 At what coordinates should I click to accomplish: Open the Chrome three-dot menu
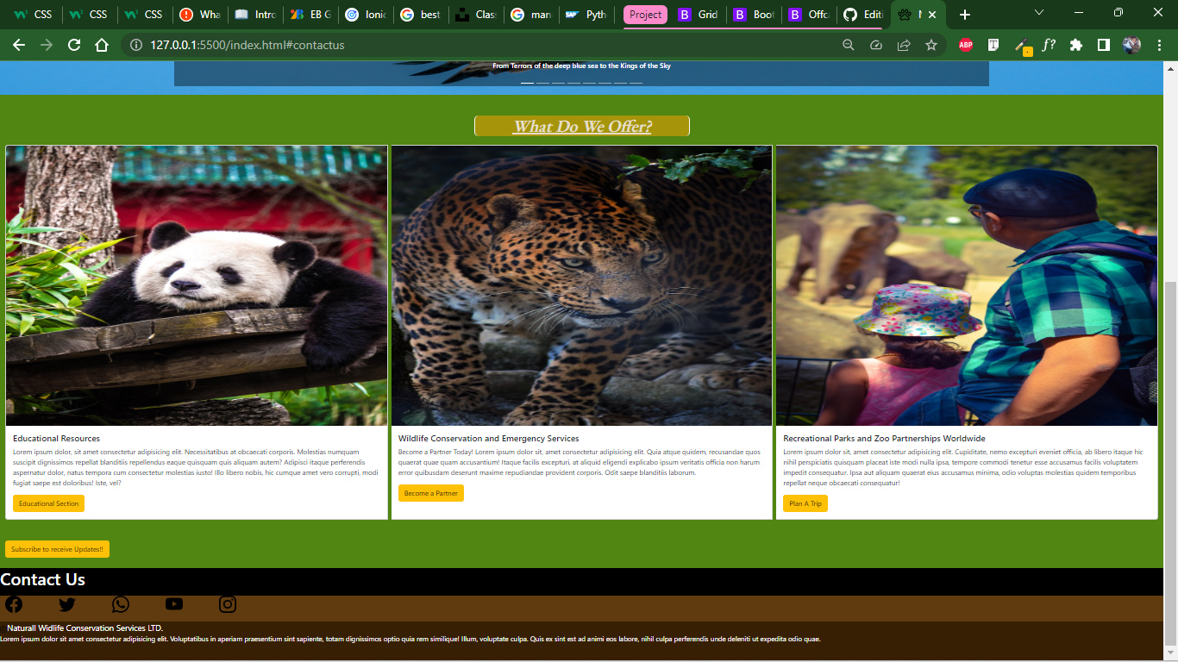coord(1159,45)
